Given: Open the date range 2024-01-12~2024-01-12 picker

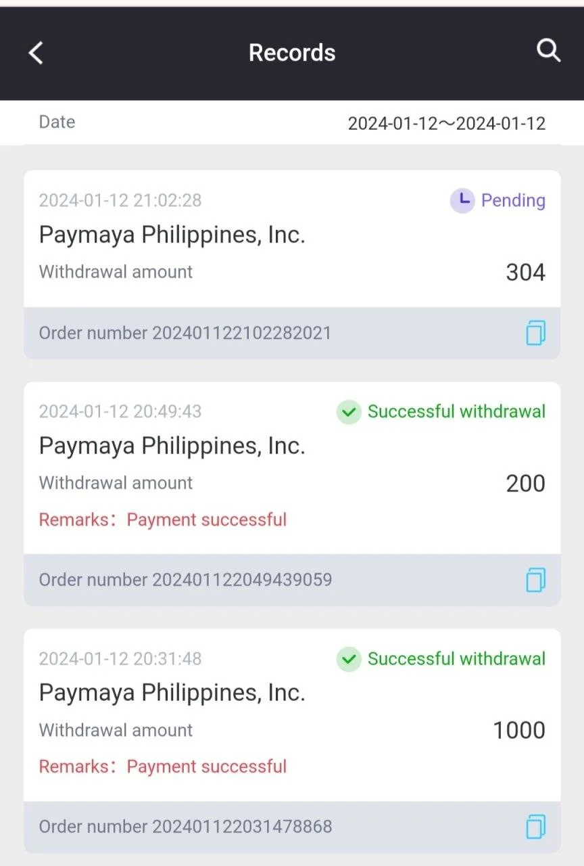Looking at the screenshot, I should [446, 123].
